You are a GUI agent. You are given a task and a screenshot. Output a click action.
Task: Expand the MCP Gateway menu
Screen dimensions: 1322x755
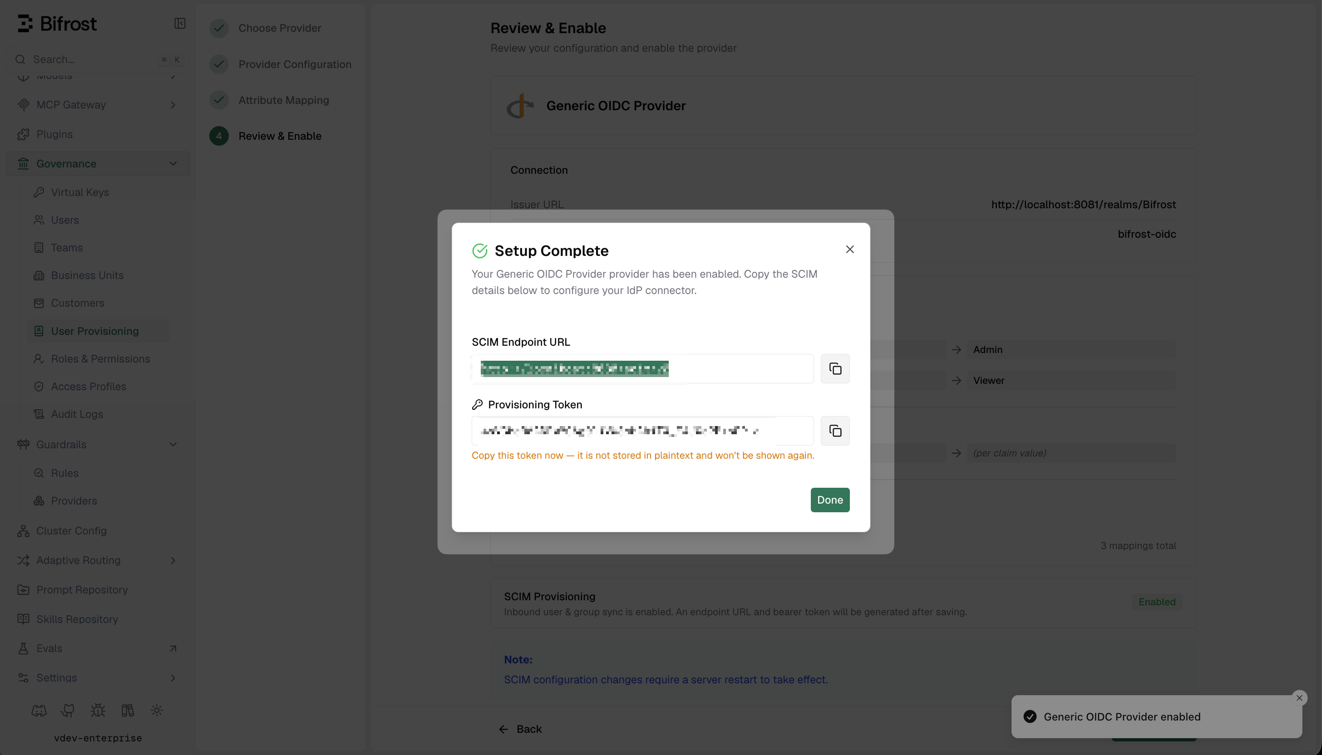click(x=98, y=105)
